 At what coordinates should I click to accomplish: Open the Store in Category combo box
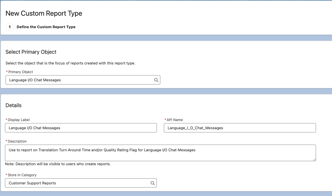click(x=81, y=183)
